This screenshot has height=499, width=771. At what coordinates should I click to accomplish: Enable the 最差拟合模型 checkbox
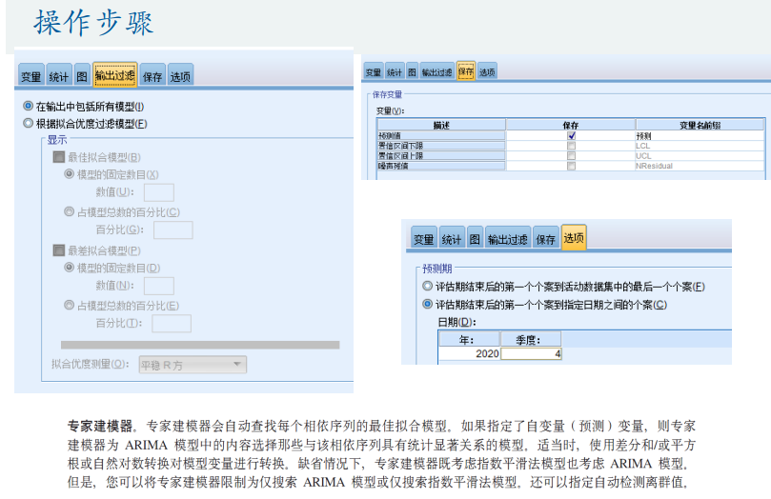[x=59, y=250]
